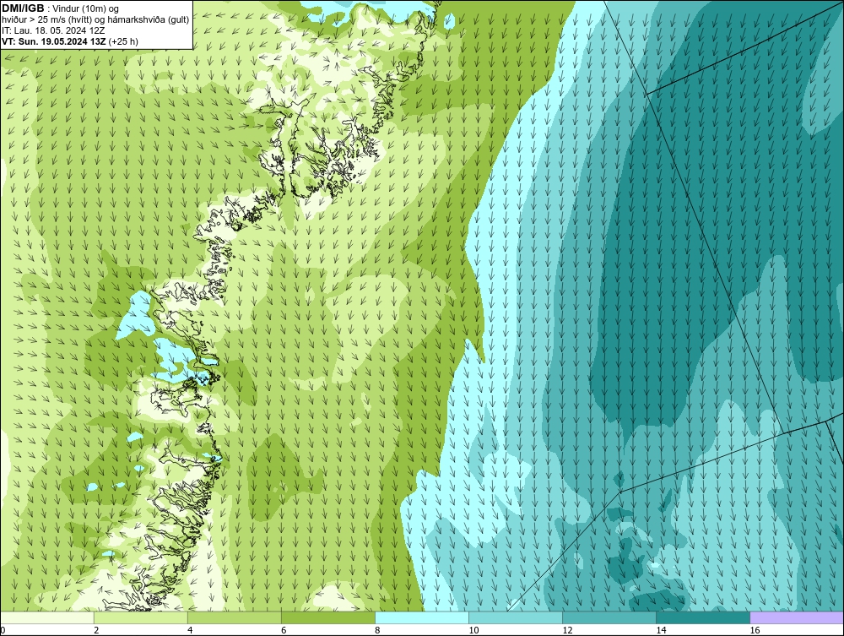
Task: Click the legend value '8'
Action: click(378, 630)
